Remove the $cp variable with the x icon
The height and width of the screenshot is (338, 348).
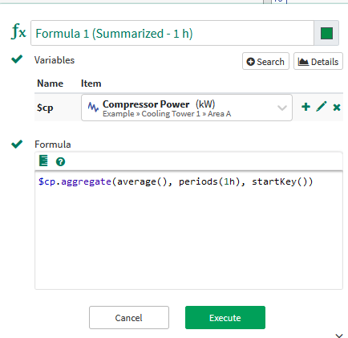337,108
